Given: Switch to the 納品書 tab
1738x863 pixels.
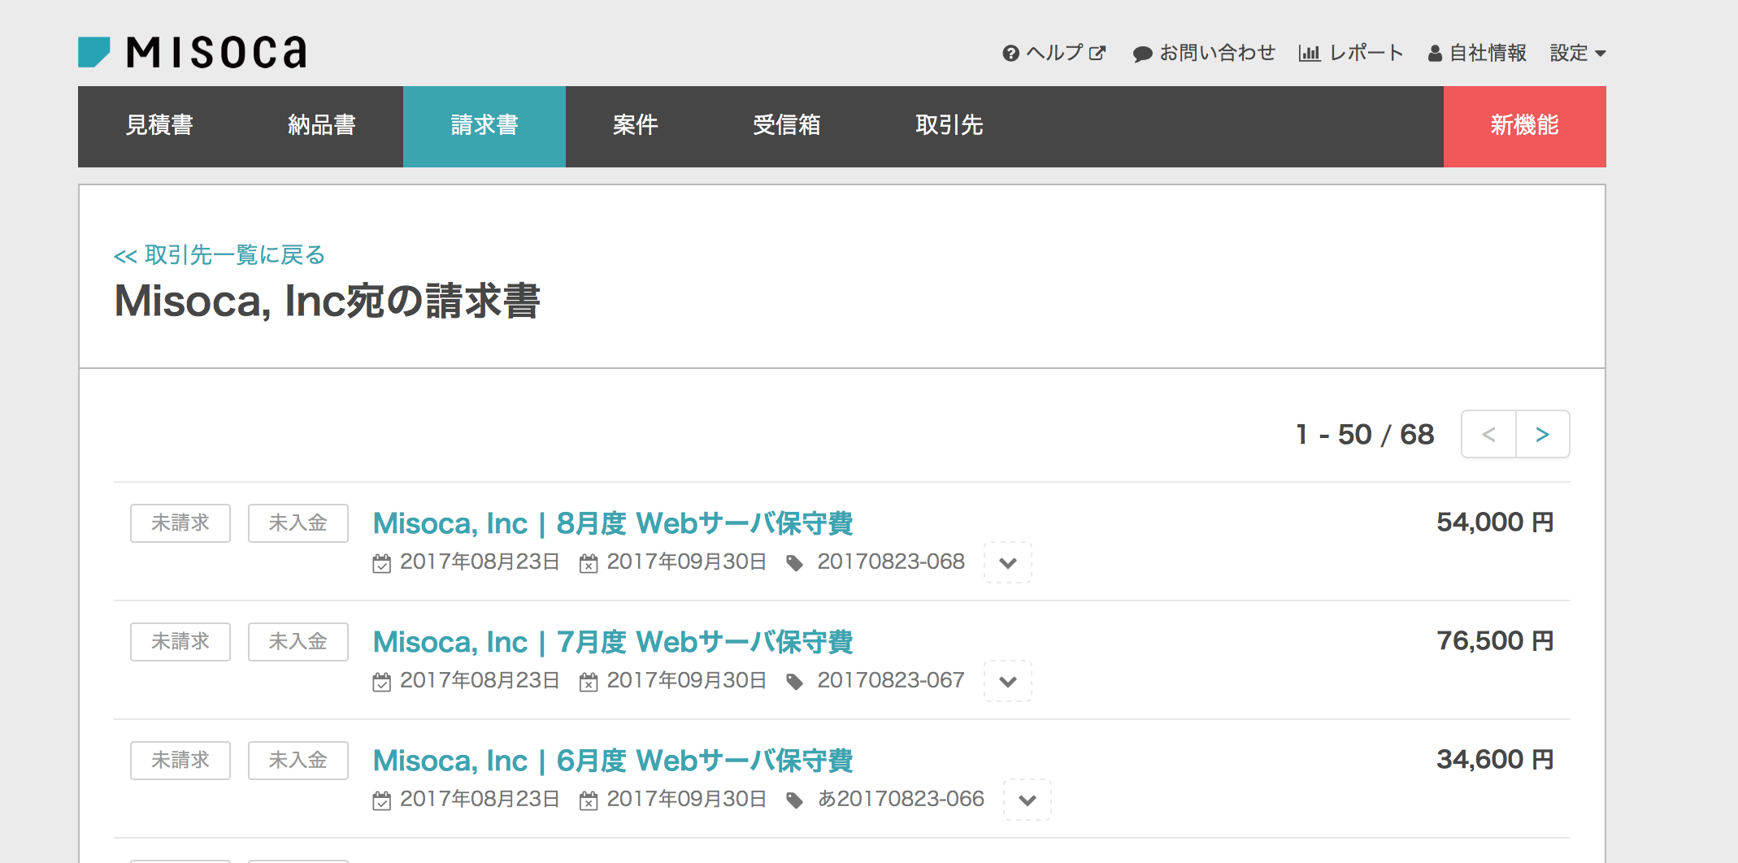Looking at the screenshot, I should (322, 126).
